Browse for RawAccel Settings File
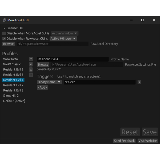The image size is (160, 160). (43, 65)
